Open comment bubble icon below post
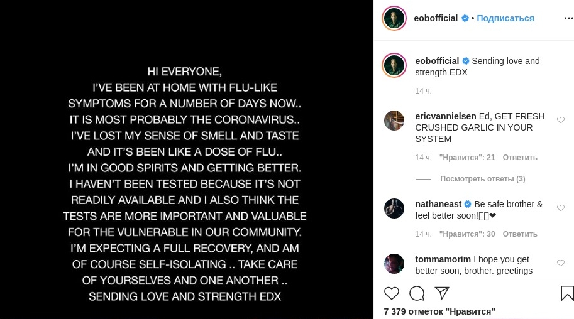Screen dimensions: 574x319 (x=417, y=293)
